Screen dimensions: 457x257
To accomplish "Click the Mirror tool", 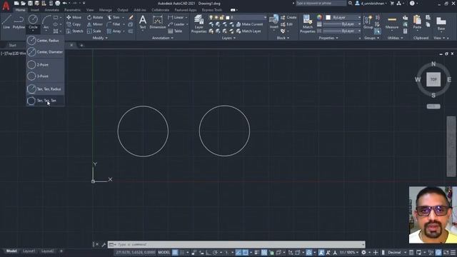I will [95, 24].
